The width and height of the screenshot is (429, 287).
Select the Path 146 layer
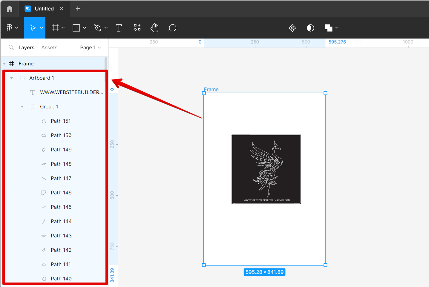pos(61,193)
